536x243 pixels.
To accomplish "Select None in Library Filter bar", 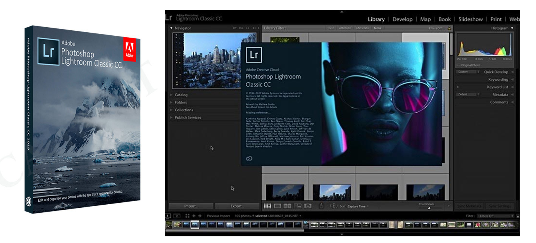I will click(378, 28).
